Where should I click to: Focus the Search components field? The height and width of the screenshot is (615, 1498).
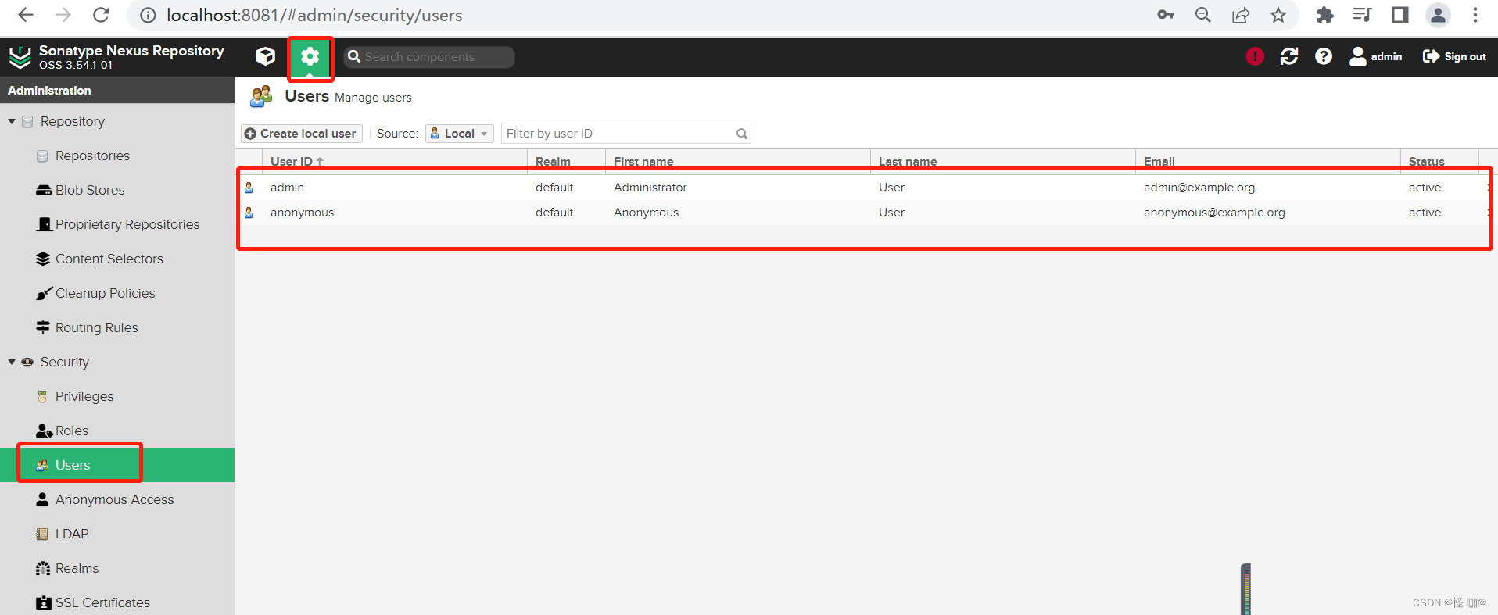[x=429, y=56]
